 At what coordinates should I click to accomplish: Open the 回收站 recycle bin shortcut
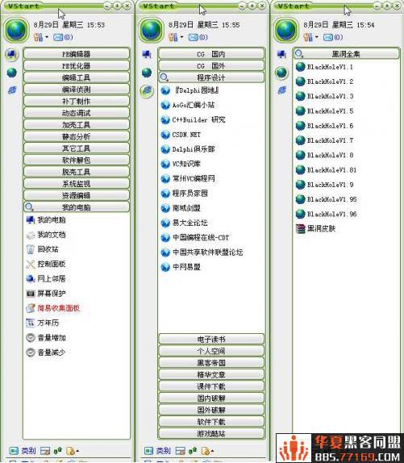click(42, 249)
